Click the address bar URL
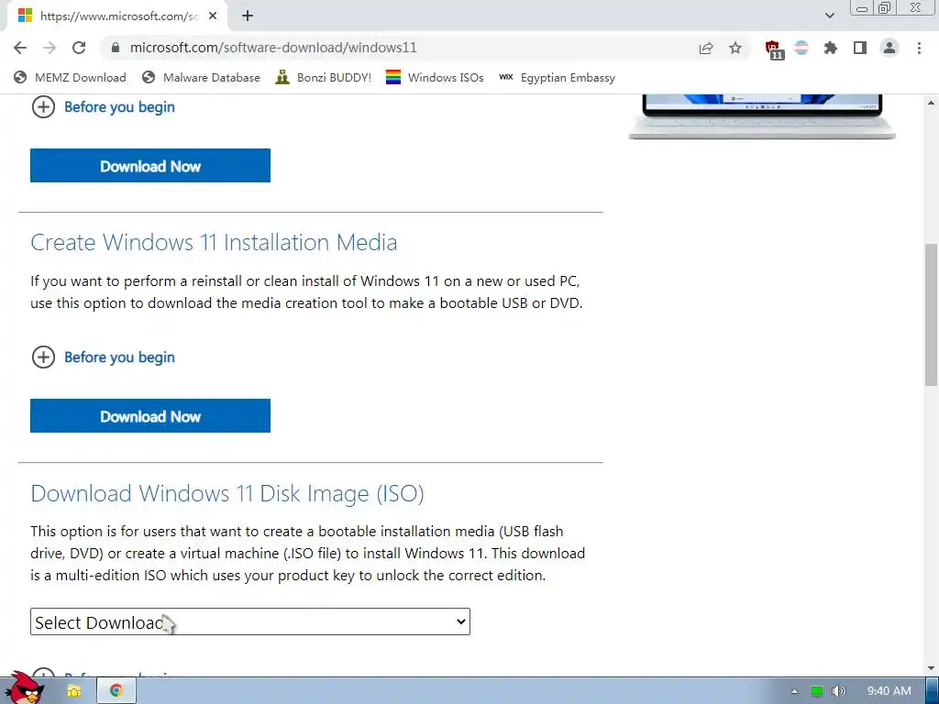Image resolution: width=939 pixels, height=704 pixels. [x=273, y=48]
